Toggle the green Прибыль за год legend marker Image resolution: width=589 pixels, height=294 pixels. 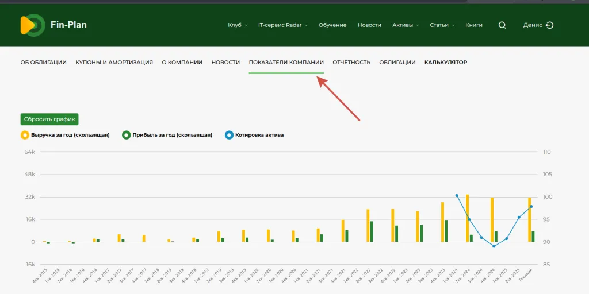pyautogui.click(x=126, y=135)
